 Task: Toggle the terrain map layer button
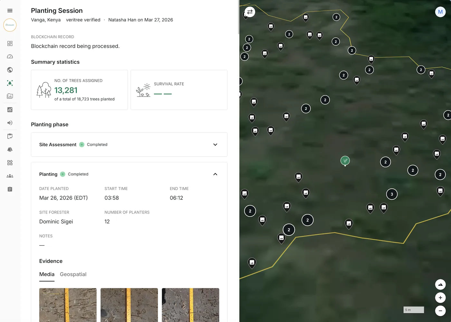point(440,284)
